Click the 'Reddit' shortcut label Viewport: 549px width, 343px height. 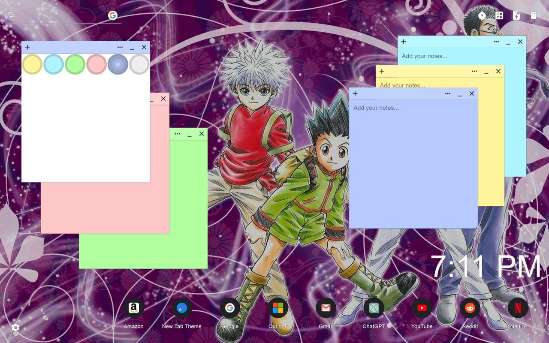tap(470, 326)
